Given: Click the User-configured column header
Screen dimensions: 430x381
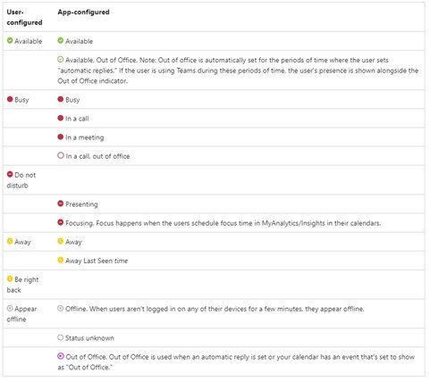Looking at the screenshot, I should [x=24, y=17].
